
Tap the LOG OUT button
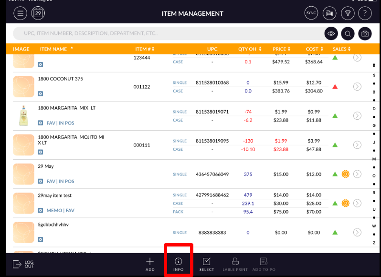23,264
